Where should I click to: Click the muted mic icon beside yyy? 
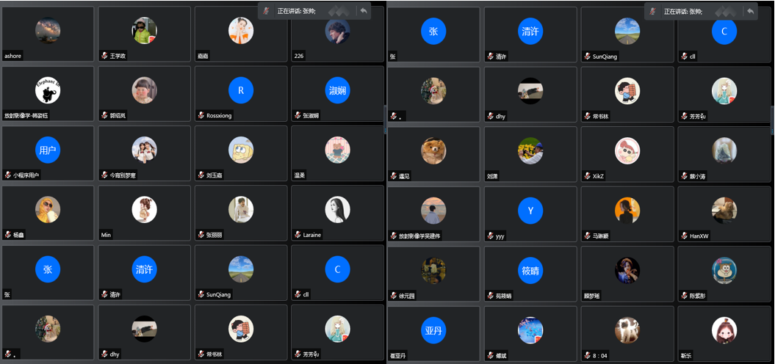point(490,236)
